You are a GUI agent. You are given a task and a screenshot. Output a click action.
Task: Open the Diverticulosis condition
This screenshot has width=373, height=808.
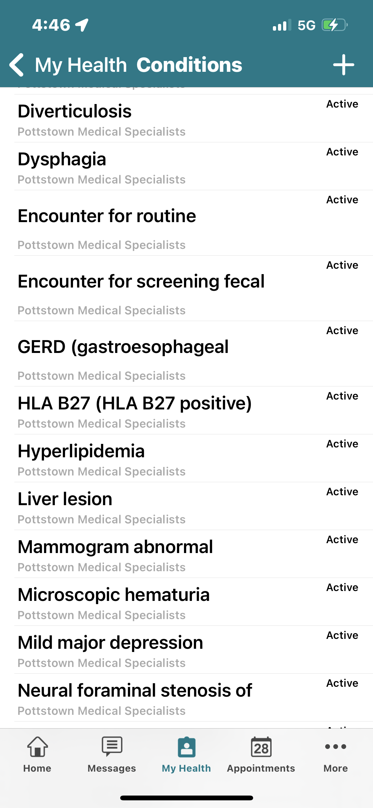(75, 111)
